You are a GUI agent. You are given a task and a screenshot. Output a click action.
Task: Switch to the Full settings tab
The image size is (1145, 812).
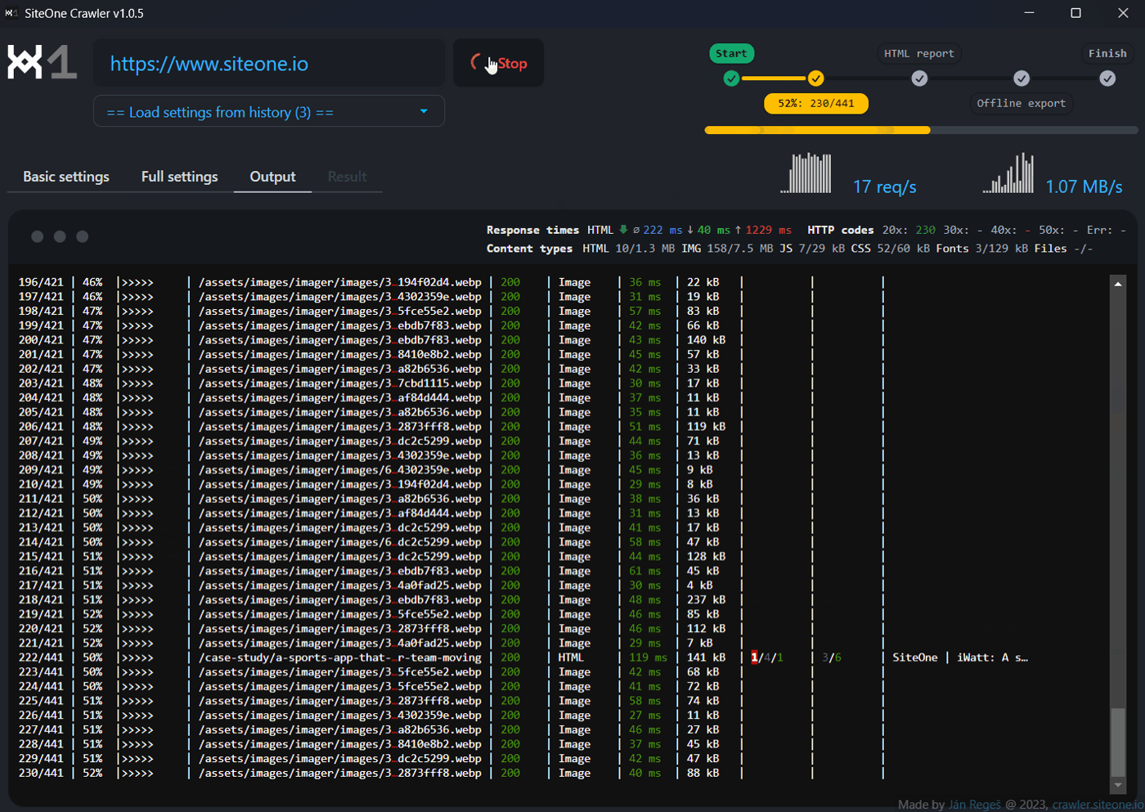(180, 177)
